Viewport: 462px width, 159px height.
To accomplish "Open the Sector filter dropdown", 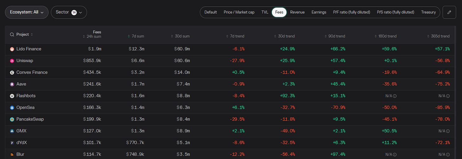I will (x=69, y=12).
